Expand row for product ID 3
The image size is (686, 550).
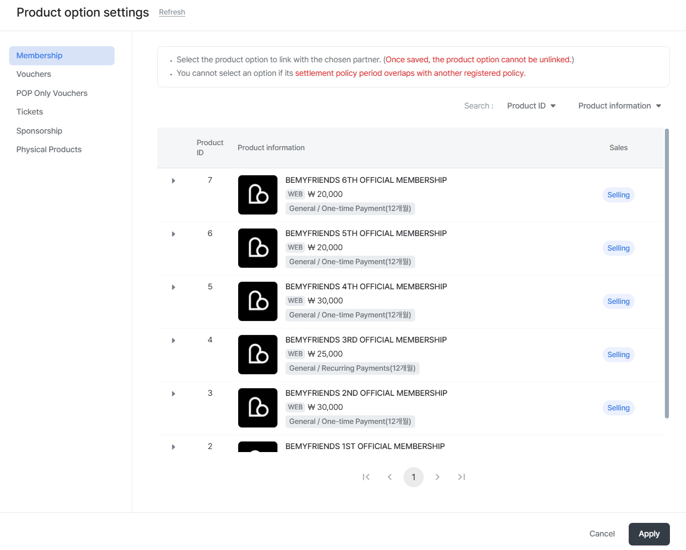pos(173,394)
